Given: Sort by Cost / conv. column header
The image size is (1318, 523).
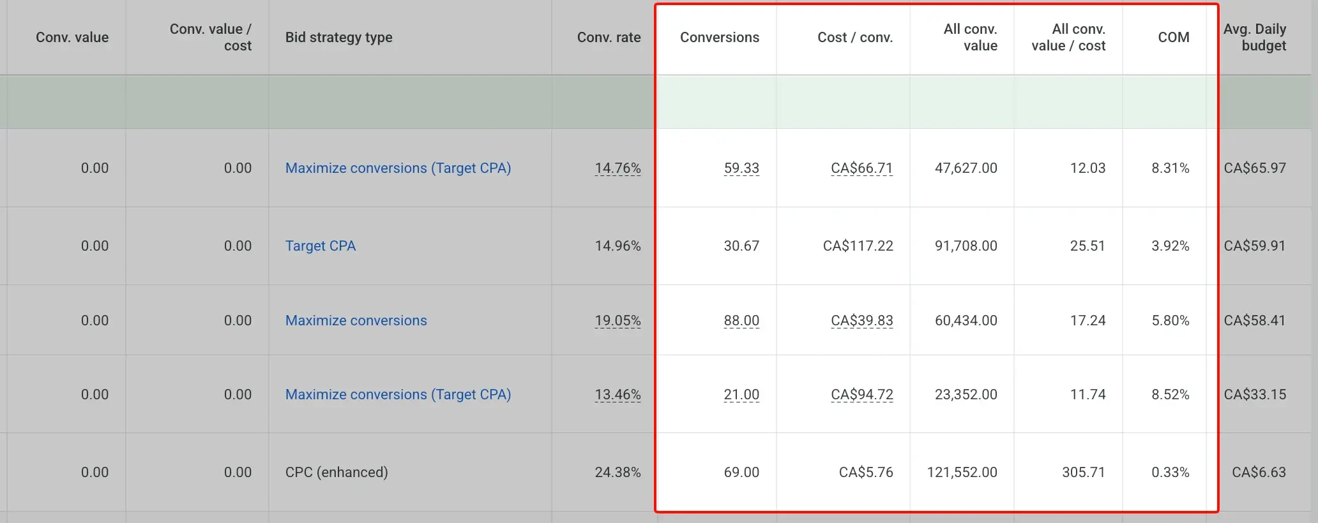Looking at the screenshot, I should [x=855, y=37].
